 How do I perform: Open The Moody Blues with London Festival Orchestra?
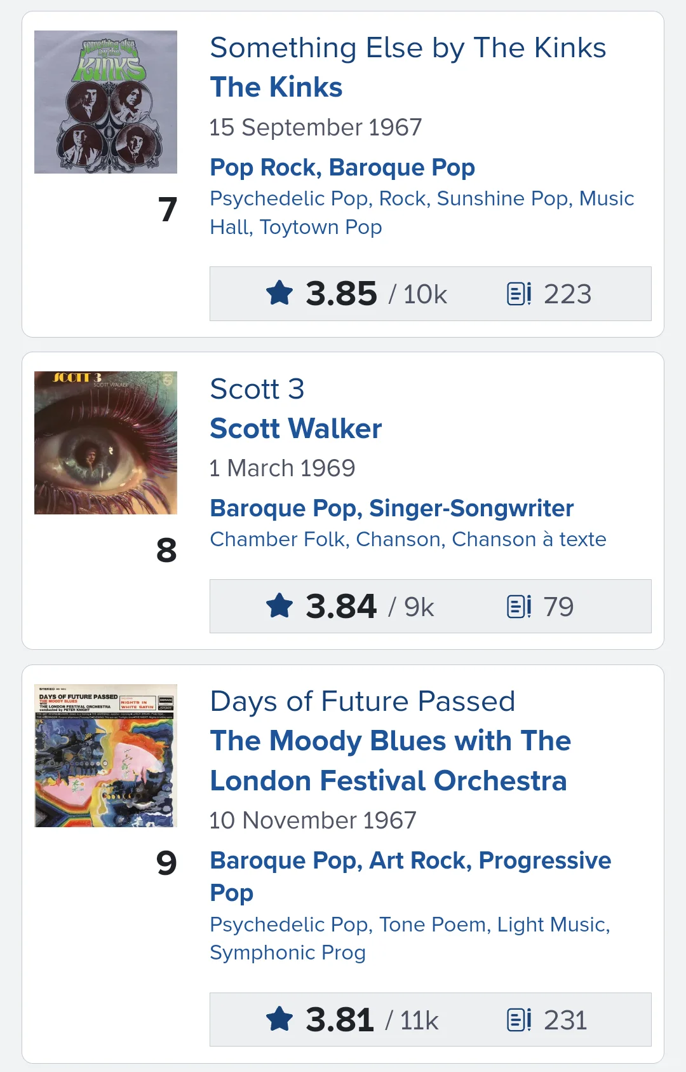[390, 760]
